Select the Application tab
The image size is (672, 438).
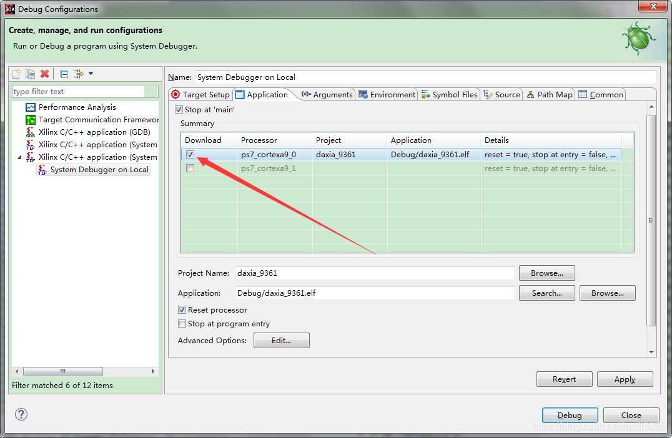[262, 94]
